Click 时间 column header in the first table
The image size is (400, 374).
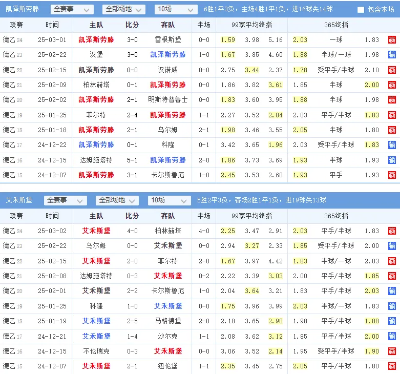pos(52,25)
